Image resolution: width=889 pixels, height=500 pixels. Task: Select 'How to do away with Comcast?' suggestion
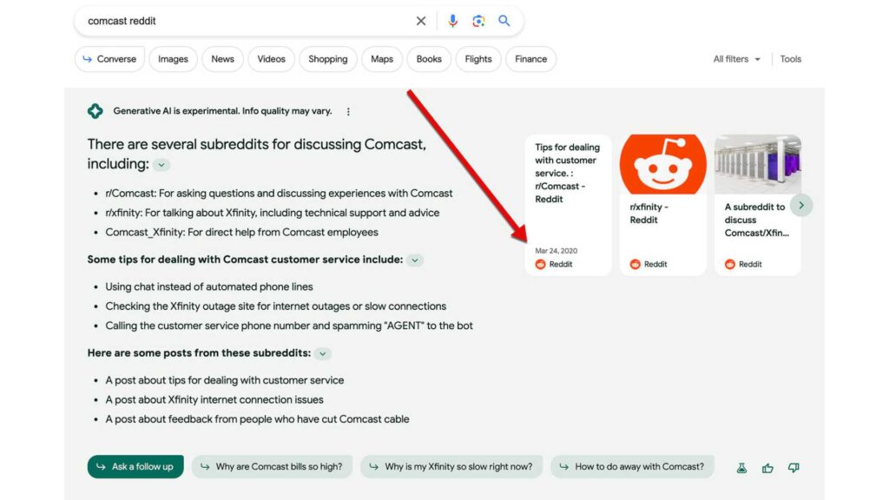coord(632,466)
